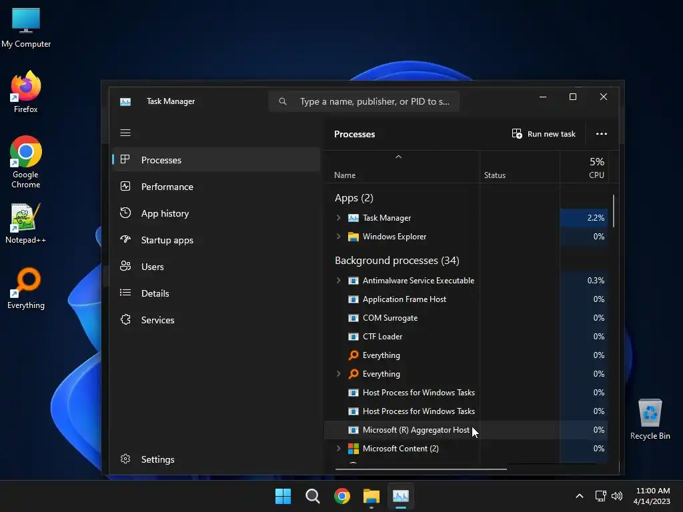This screenshot has height=512, width=683.
Task: Switch to the Details page
Action: (217, 293)
